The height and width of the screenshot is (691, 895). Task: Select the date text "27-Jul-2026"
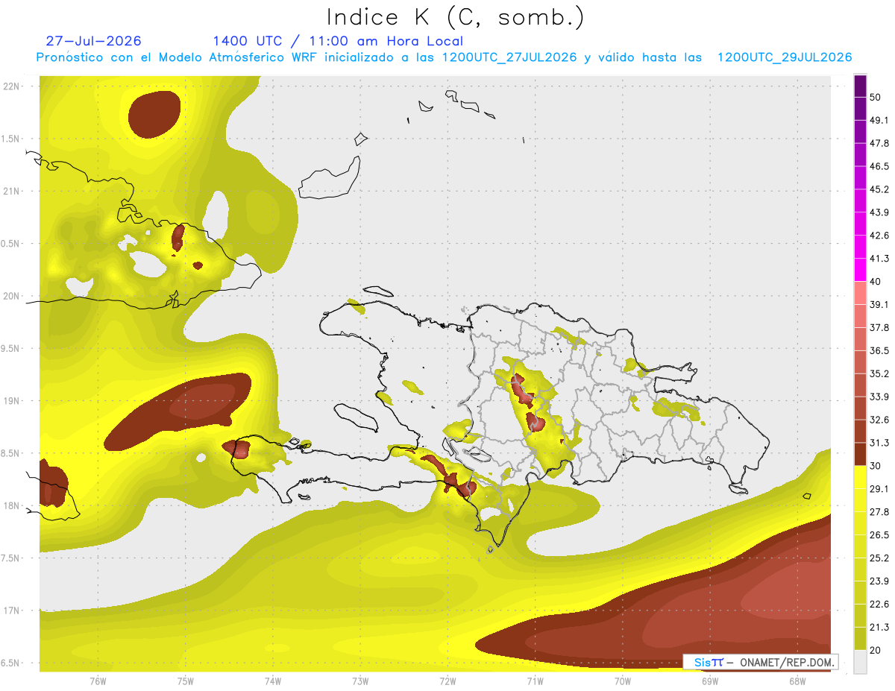(x=93, y=41)
